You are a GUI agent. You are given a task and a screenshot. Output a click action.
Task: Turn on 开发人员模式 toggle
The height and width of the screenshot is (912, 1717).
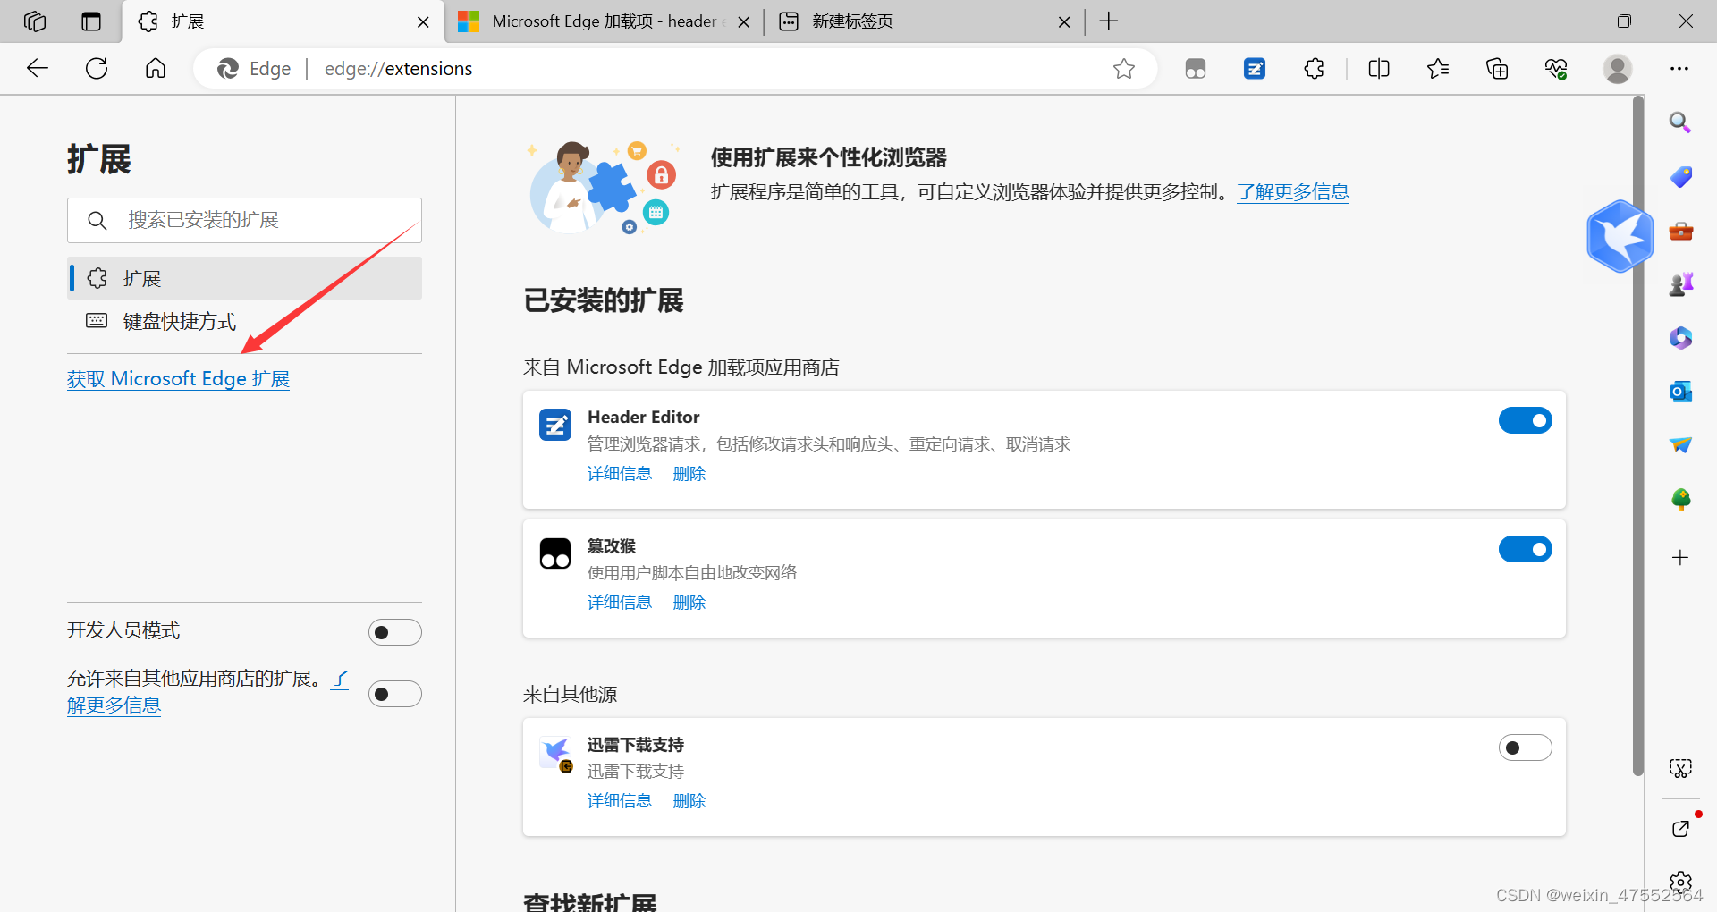coord(394,632)
